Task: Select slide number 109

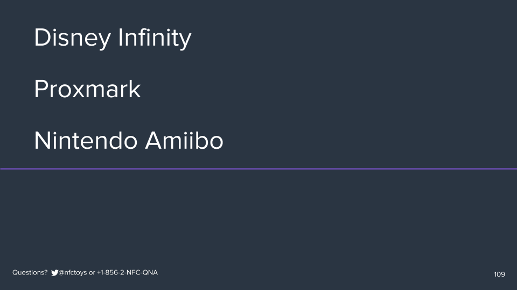Action: pos(499,274)
